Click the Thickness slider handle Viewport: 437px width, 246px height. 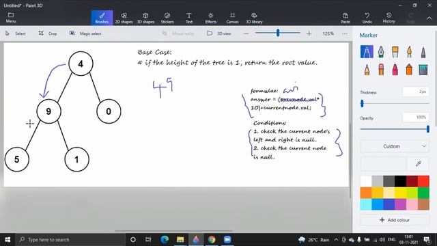tap(362, 103)
